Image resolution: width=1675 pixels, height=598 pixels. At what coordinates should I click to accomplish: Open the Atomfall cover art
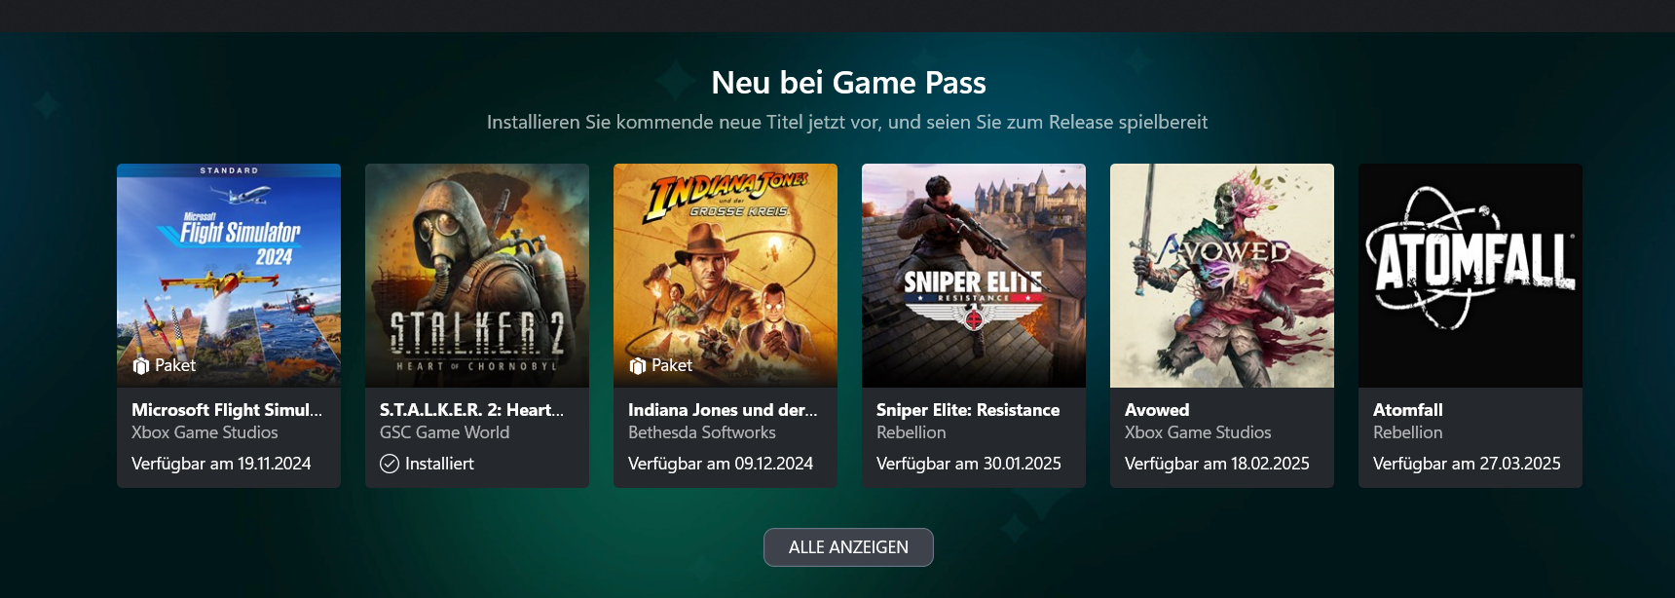(1470, 276)
